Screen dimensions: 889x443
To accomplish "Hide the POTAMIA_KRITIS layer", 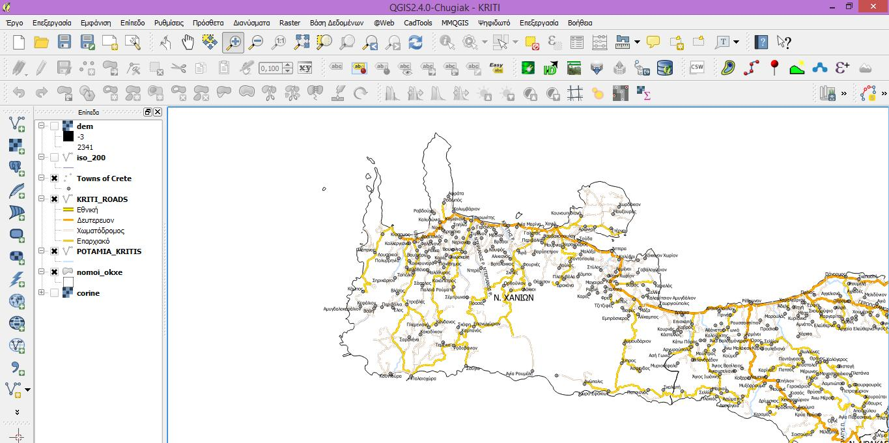I will pyautogui.click(x=55, y=251).
